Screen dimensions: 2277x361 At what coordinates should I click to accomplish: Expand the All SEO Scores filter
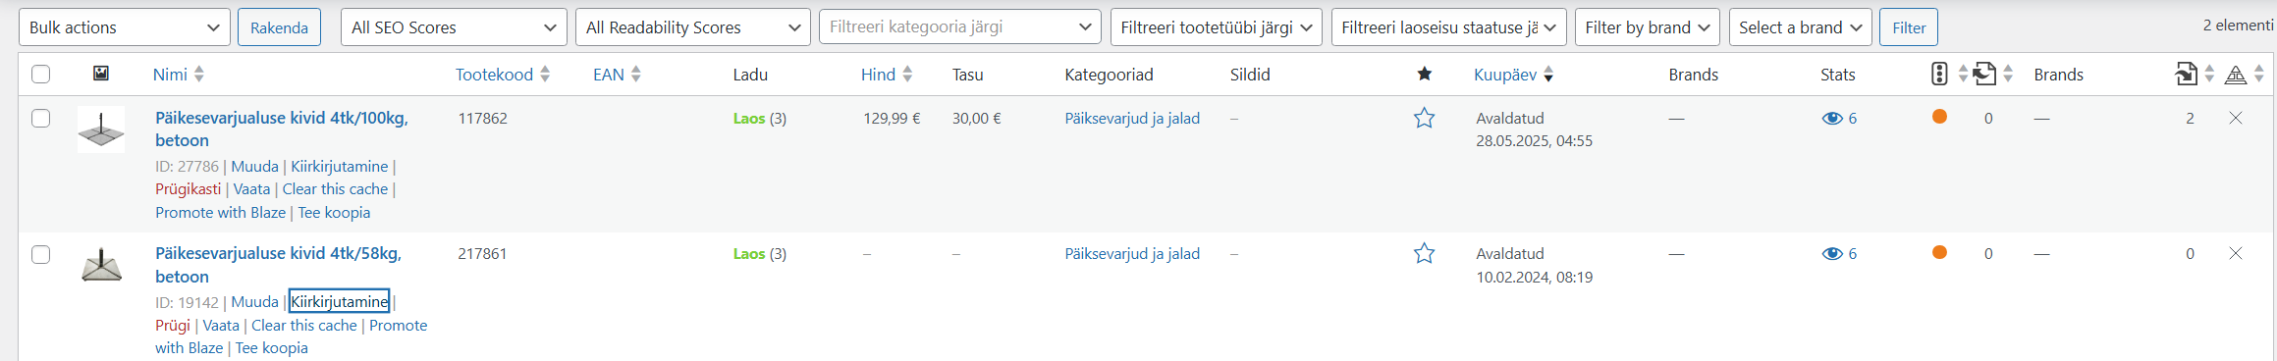(454, 27)
